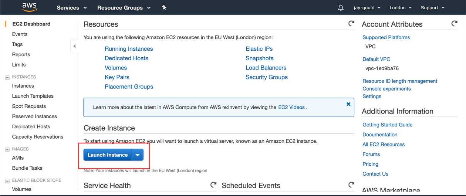
Task: Dismiss the re:Invent banner using the X
Action: (348, 104)
